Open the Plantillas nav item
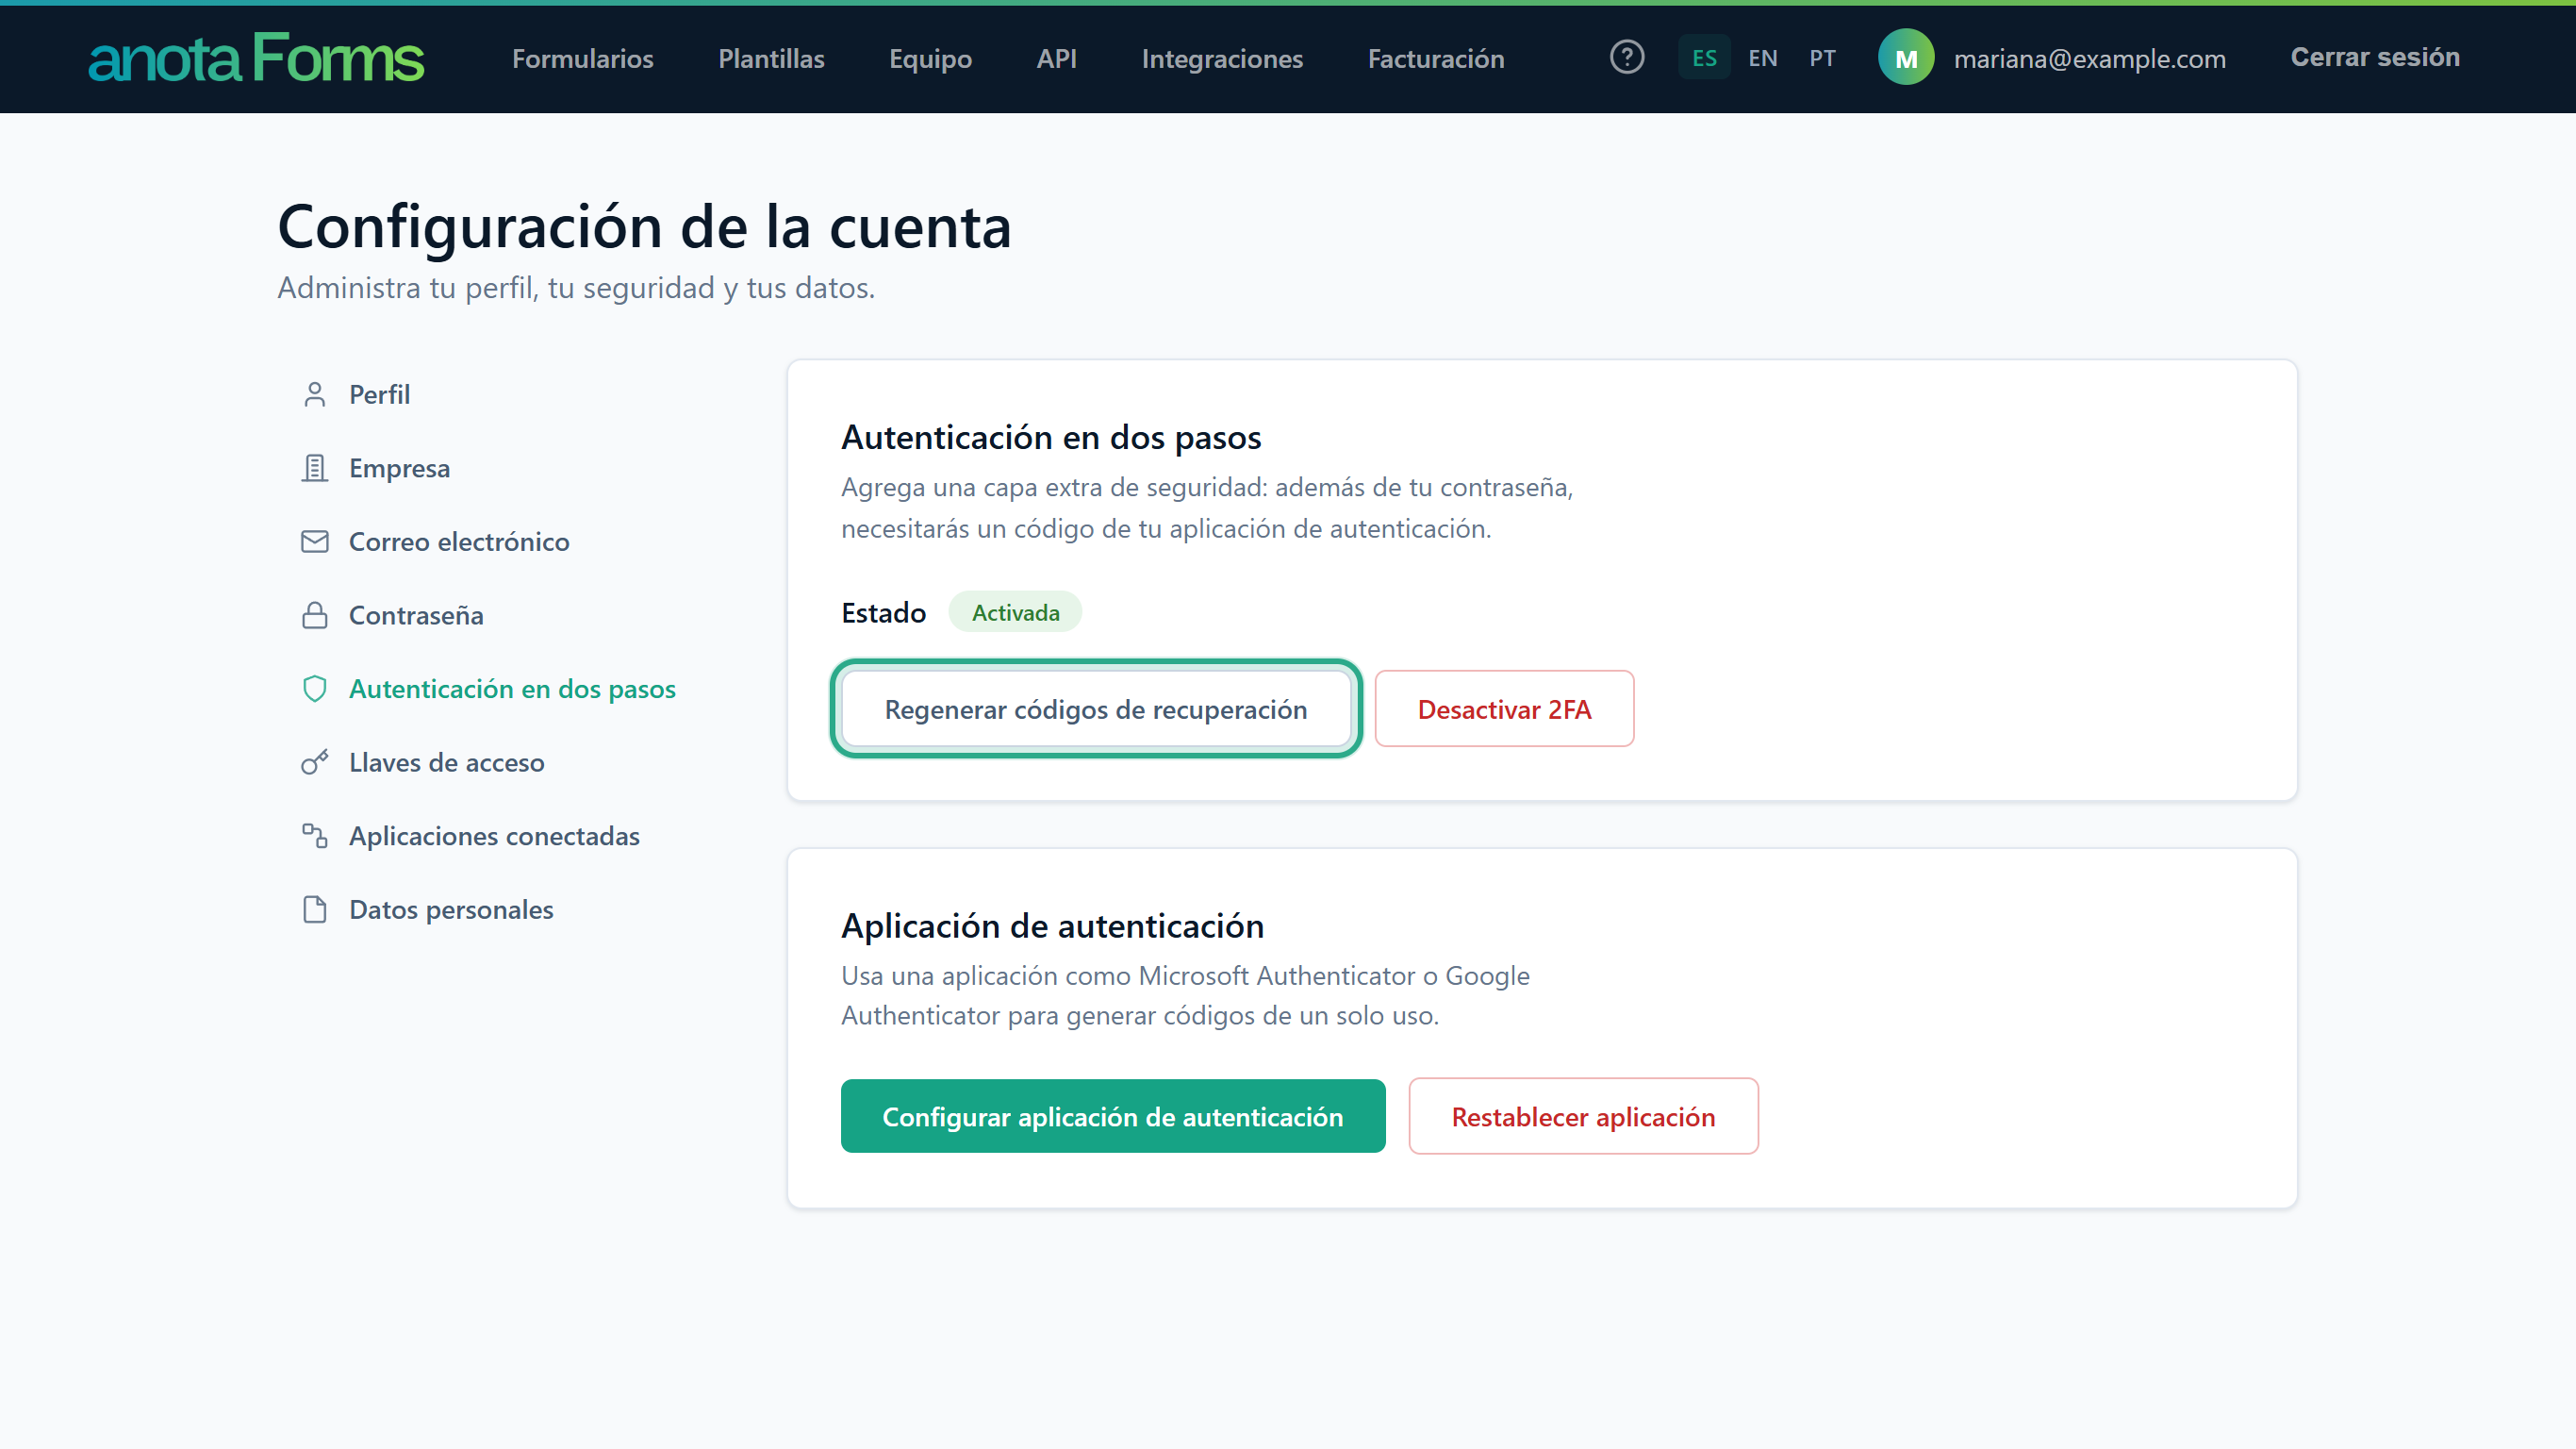Screen dimensions: 2576x1449 click(771, 58)
